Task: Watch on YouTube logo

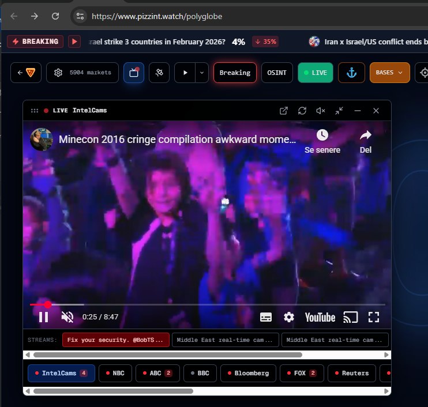Action: click(320, 318)
